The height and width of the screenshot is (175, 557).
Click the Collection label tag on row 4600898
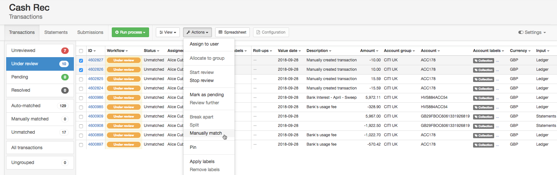(483, 135)
